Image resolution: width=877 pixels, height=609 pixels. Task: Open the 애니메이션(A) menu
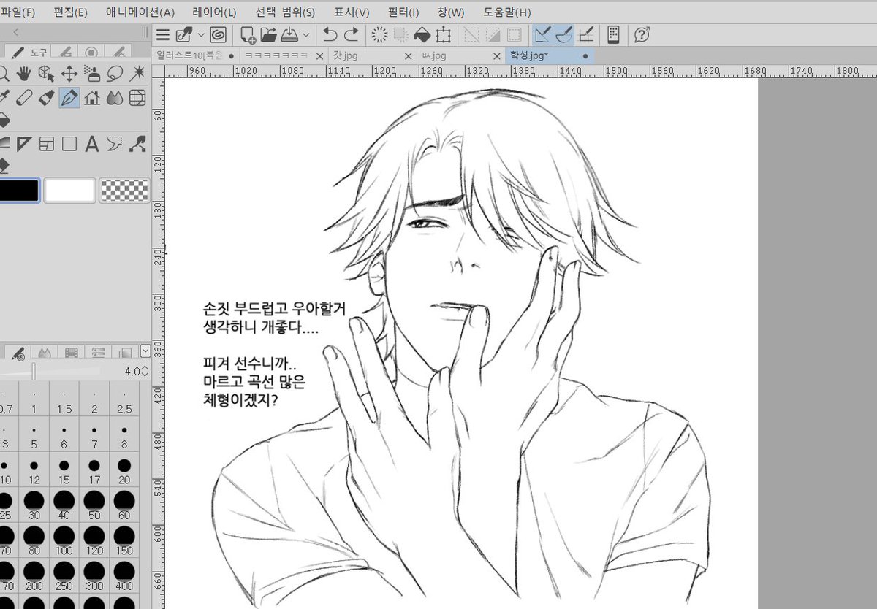coord(140,12)
